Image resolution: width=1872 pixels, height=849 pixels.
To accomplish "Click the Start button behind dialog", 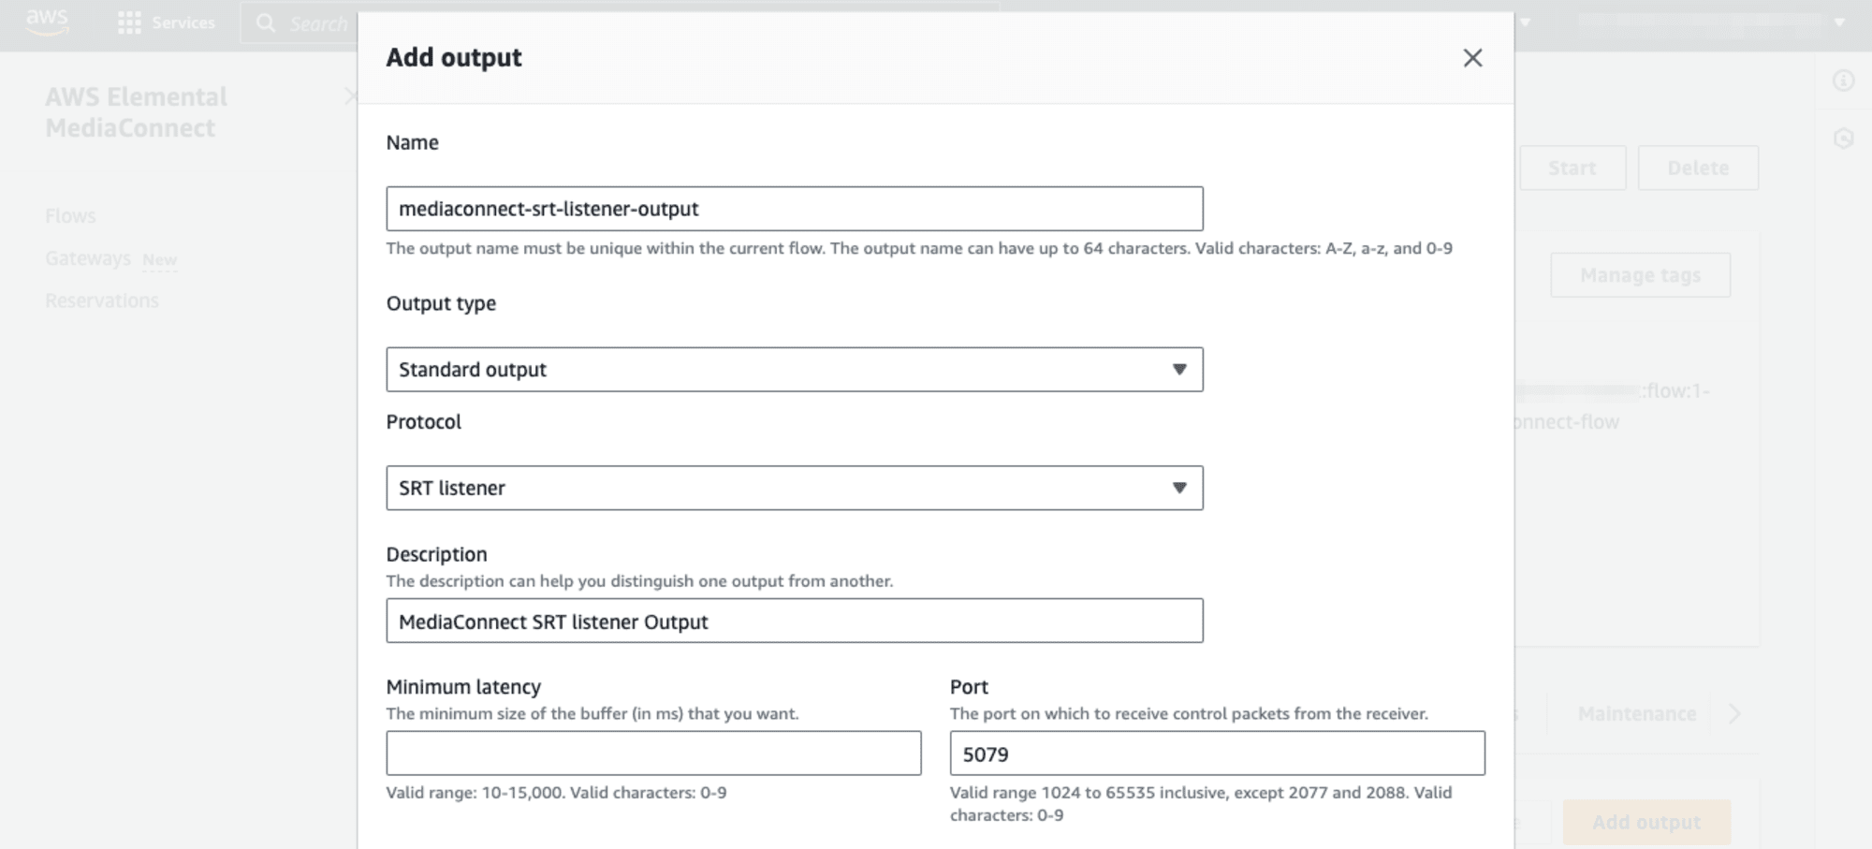I will tap(1572, 168).
